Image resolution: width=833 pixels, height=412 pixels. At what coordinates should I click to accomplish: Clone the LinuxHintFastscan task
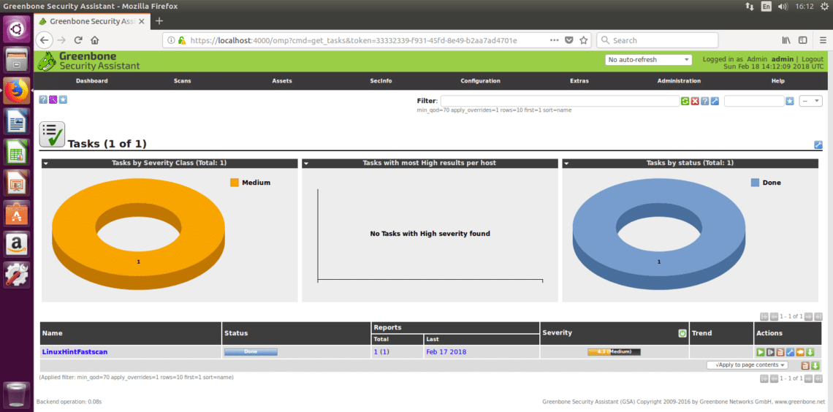(800, 352)
